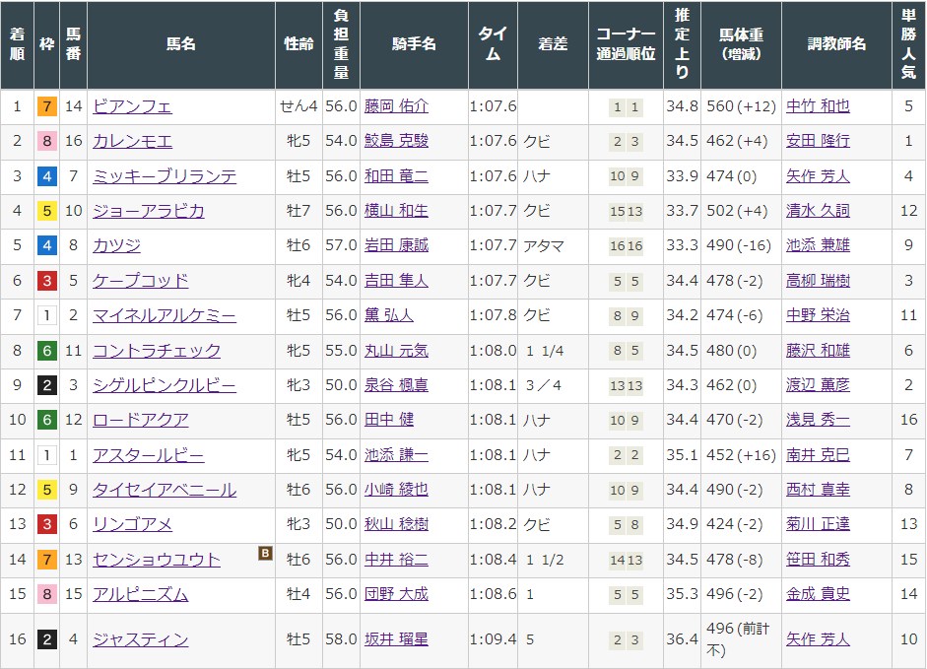This screenshot has width=927, height=669.
Task: Open horse link リンゴアメ
Action: tap(132, 524)
